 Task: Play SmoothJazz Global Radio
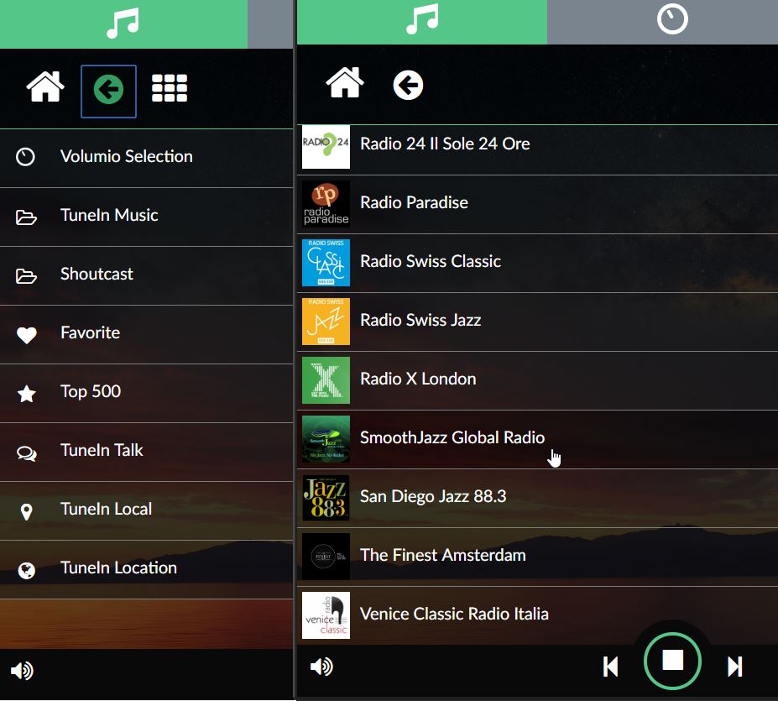tap(537, 440)
